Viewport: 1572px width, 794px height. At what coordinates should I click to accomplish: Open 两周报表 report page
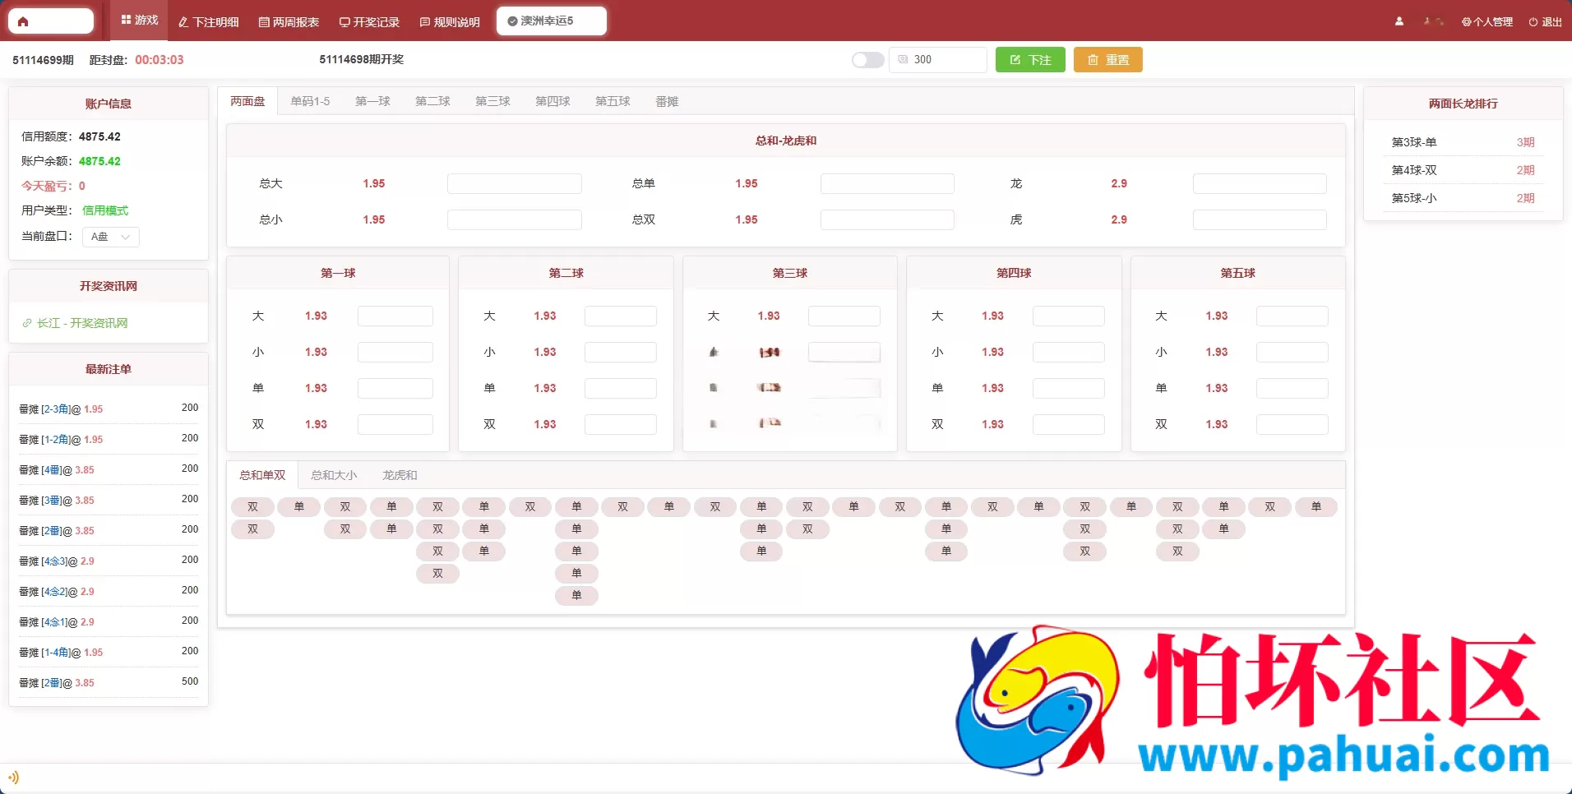[x=289, y=22]
